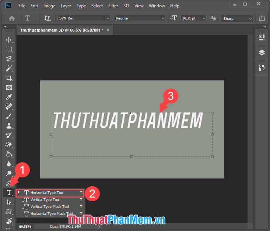Open the 20.31 pt font size dropdown

click(204, 18)
